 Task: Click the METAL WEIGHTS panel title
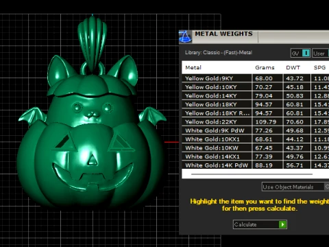[223, 34]
